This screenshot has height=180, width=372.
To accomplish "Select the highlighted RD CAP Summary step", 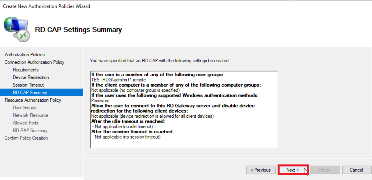I will (x=42, y=92).
